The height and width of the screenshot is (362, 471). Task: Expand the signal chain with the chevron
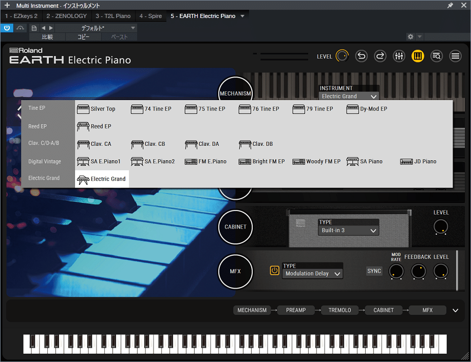(x=455, y=310)
